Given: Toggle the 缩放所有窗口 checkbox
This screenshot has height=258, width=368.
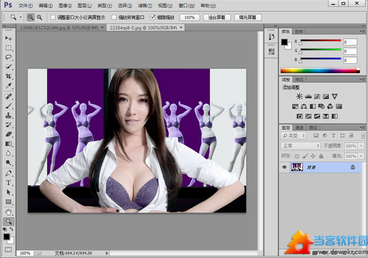Looking at the screenshot, I should (x=115, y=17).
